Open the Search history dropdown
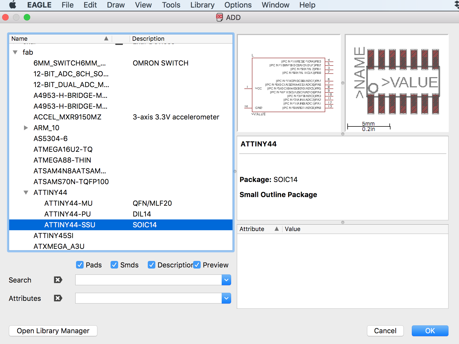 (226, 280)
